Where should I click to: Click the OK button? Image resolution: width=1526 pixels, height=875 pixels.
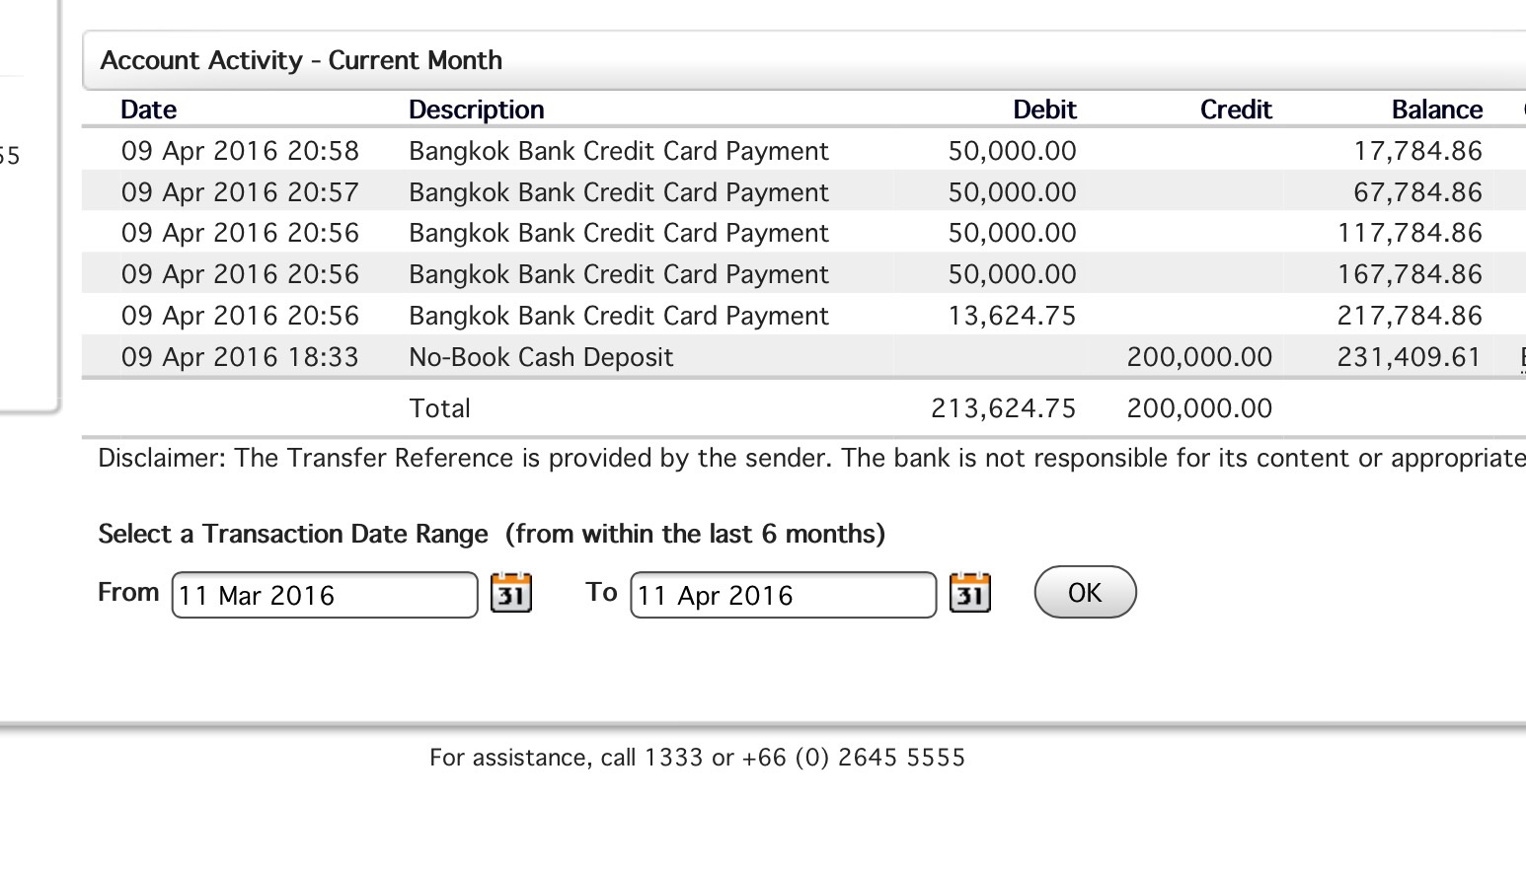coord(1085,592)
